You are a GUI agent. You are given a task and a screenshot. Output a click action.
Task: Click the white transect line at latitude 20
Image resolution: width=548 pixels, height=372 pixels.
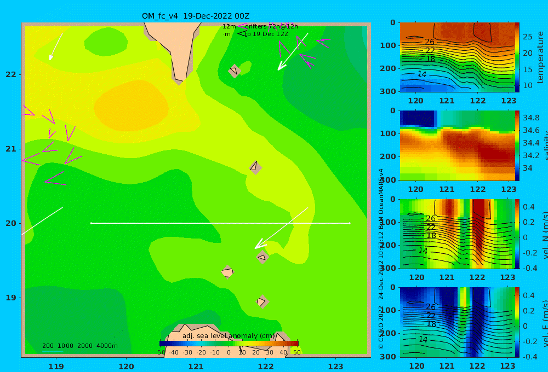click(x=220, y=223)
